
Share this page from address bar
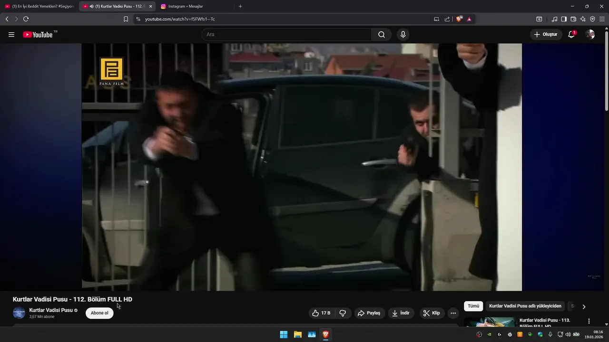click(x=447, y=19)
